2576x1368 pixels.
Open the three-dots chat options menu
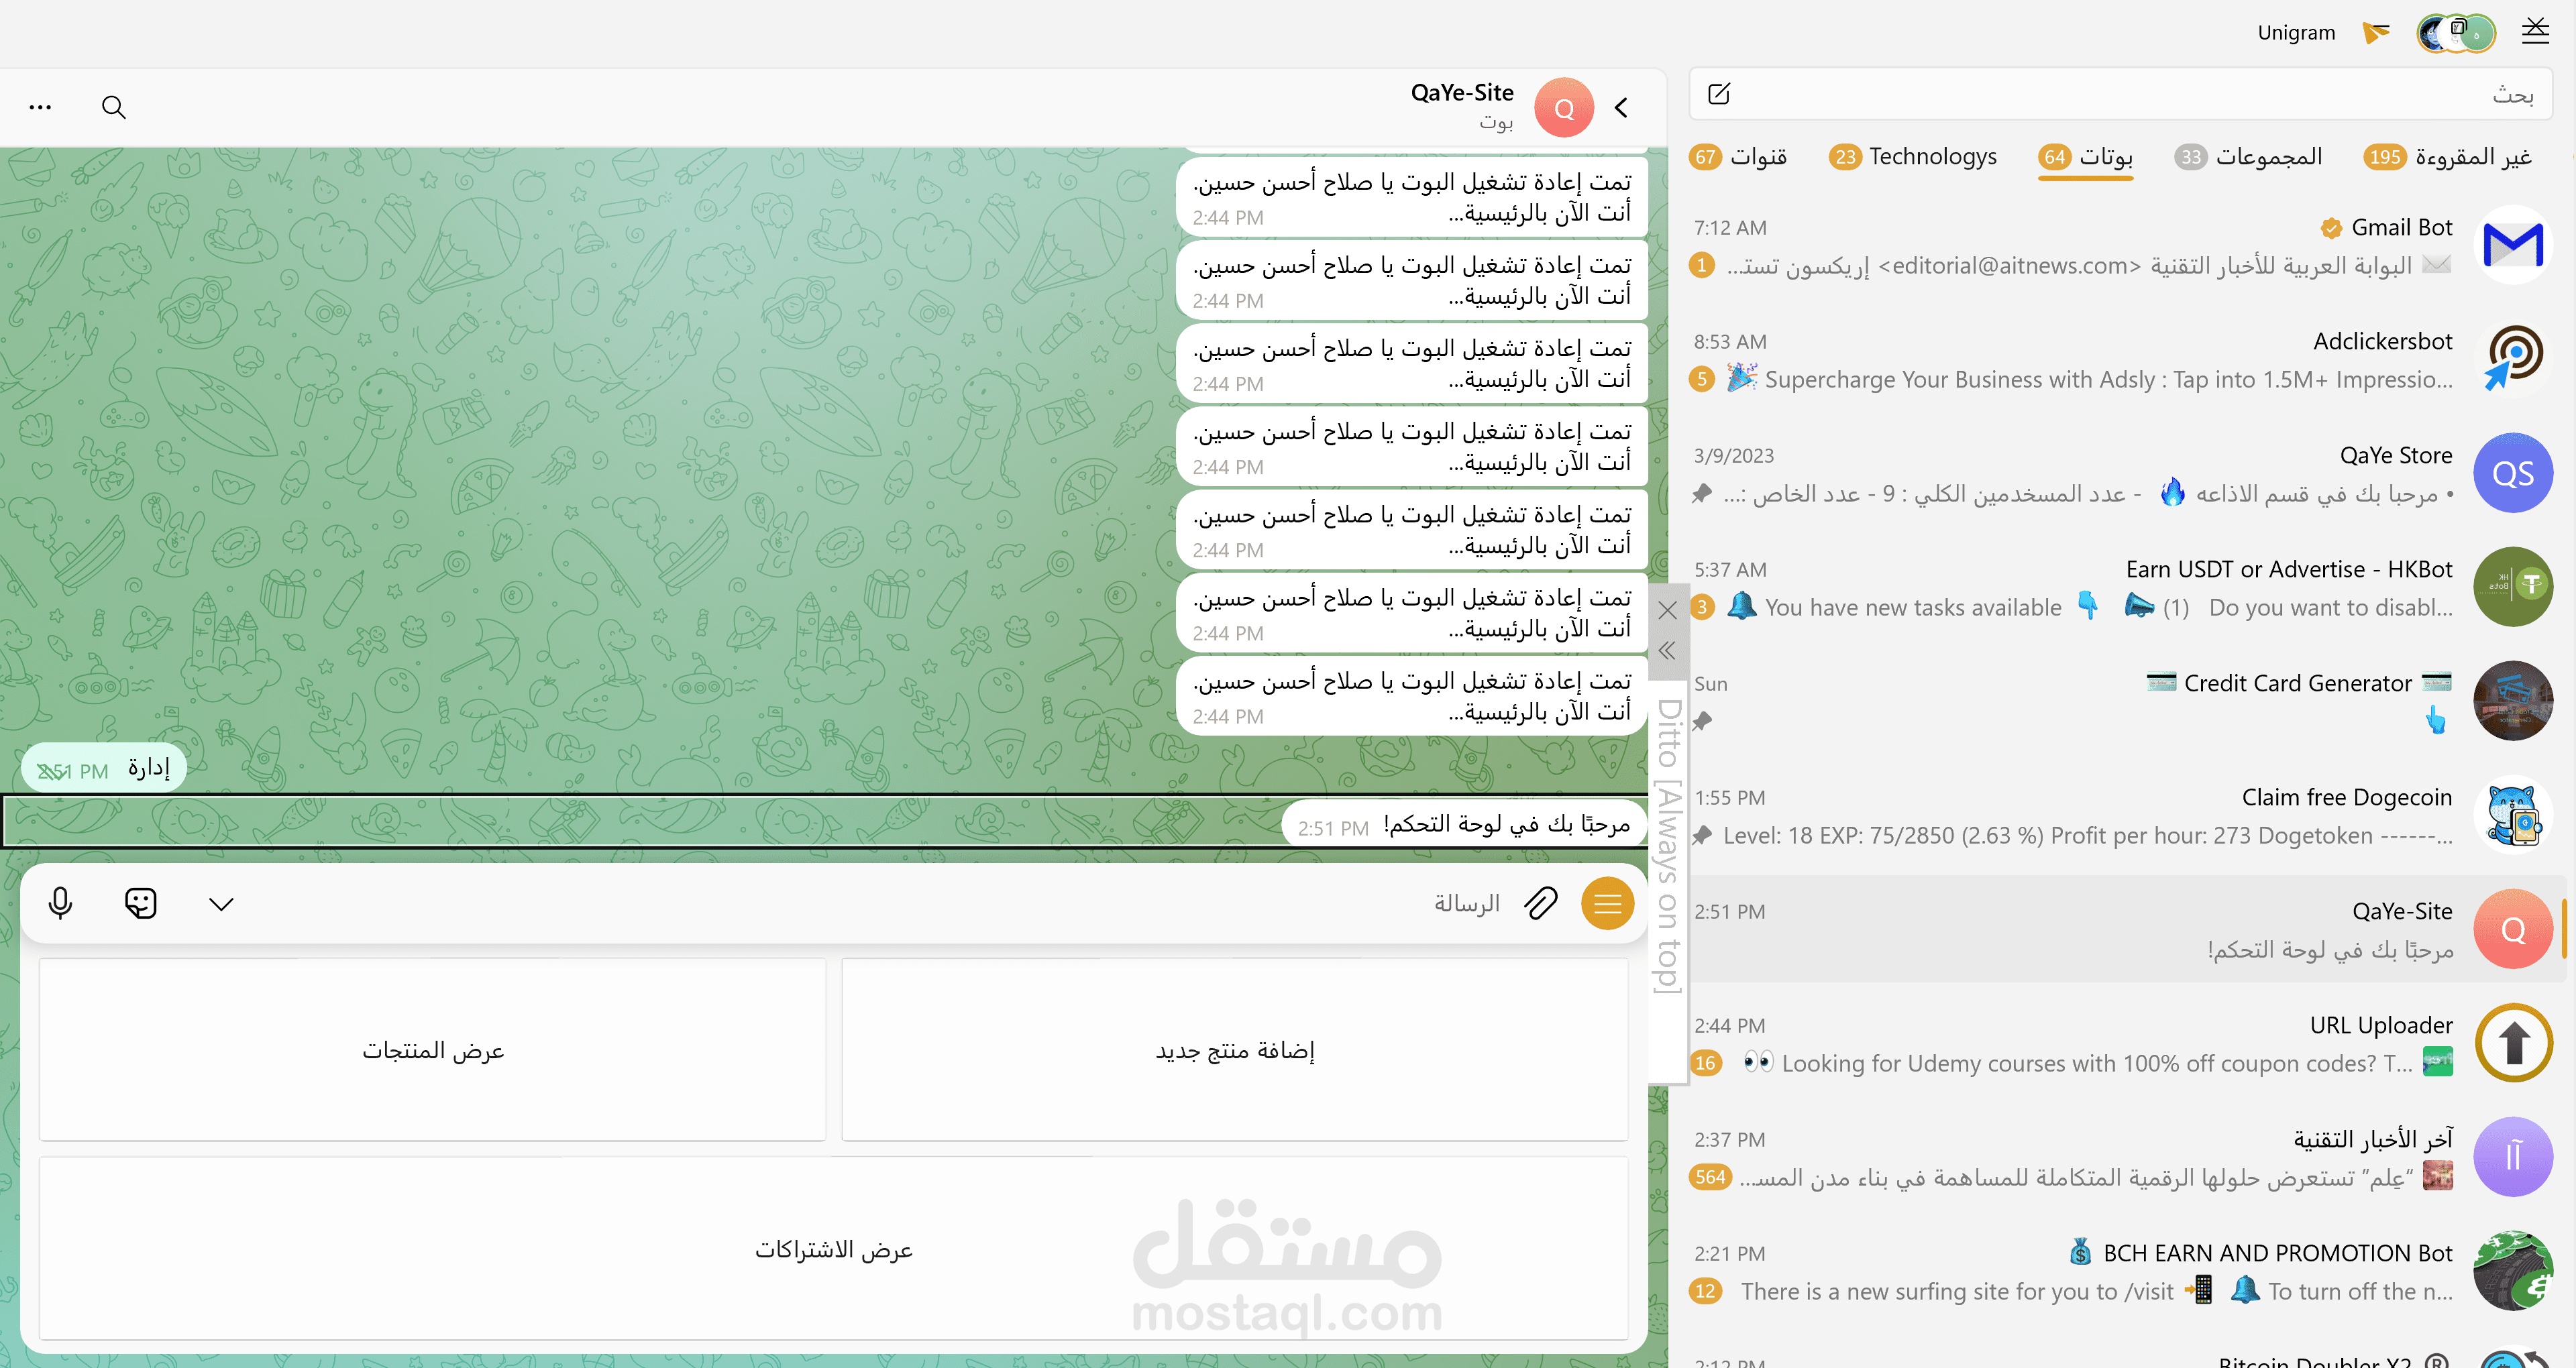tap(40, 107)
